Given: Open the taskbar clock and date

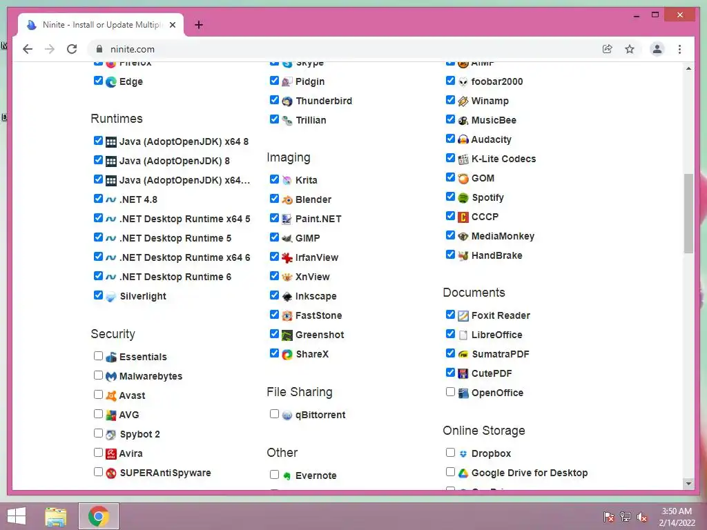Looking at the screenshot, I should [677, 517].
